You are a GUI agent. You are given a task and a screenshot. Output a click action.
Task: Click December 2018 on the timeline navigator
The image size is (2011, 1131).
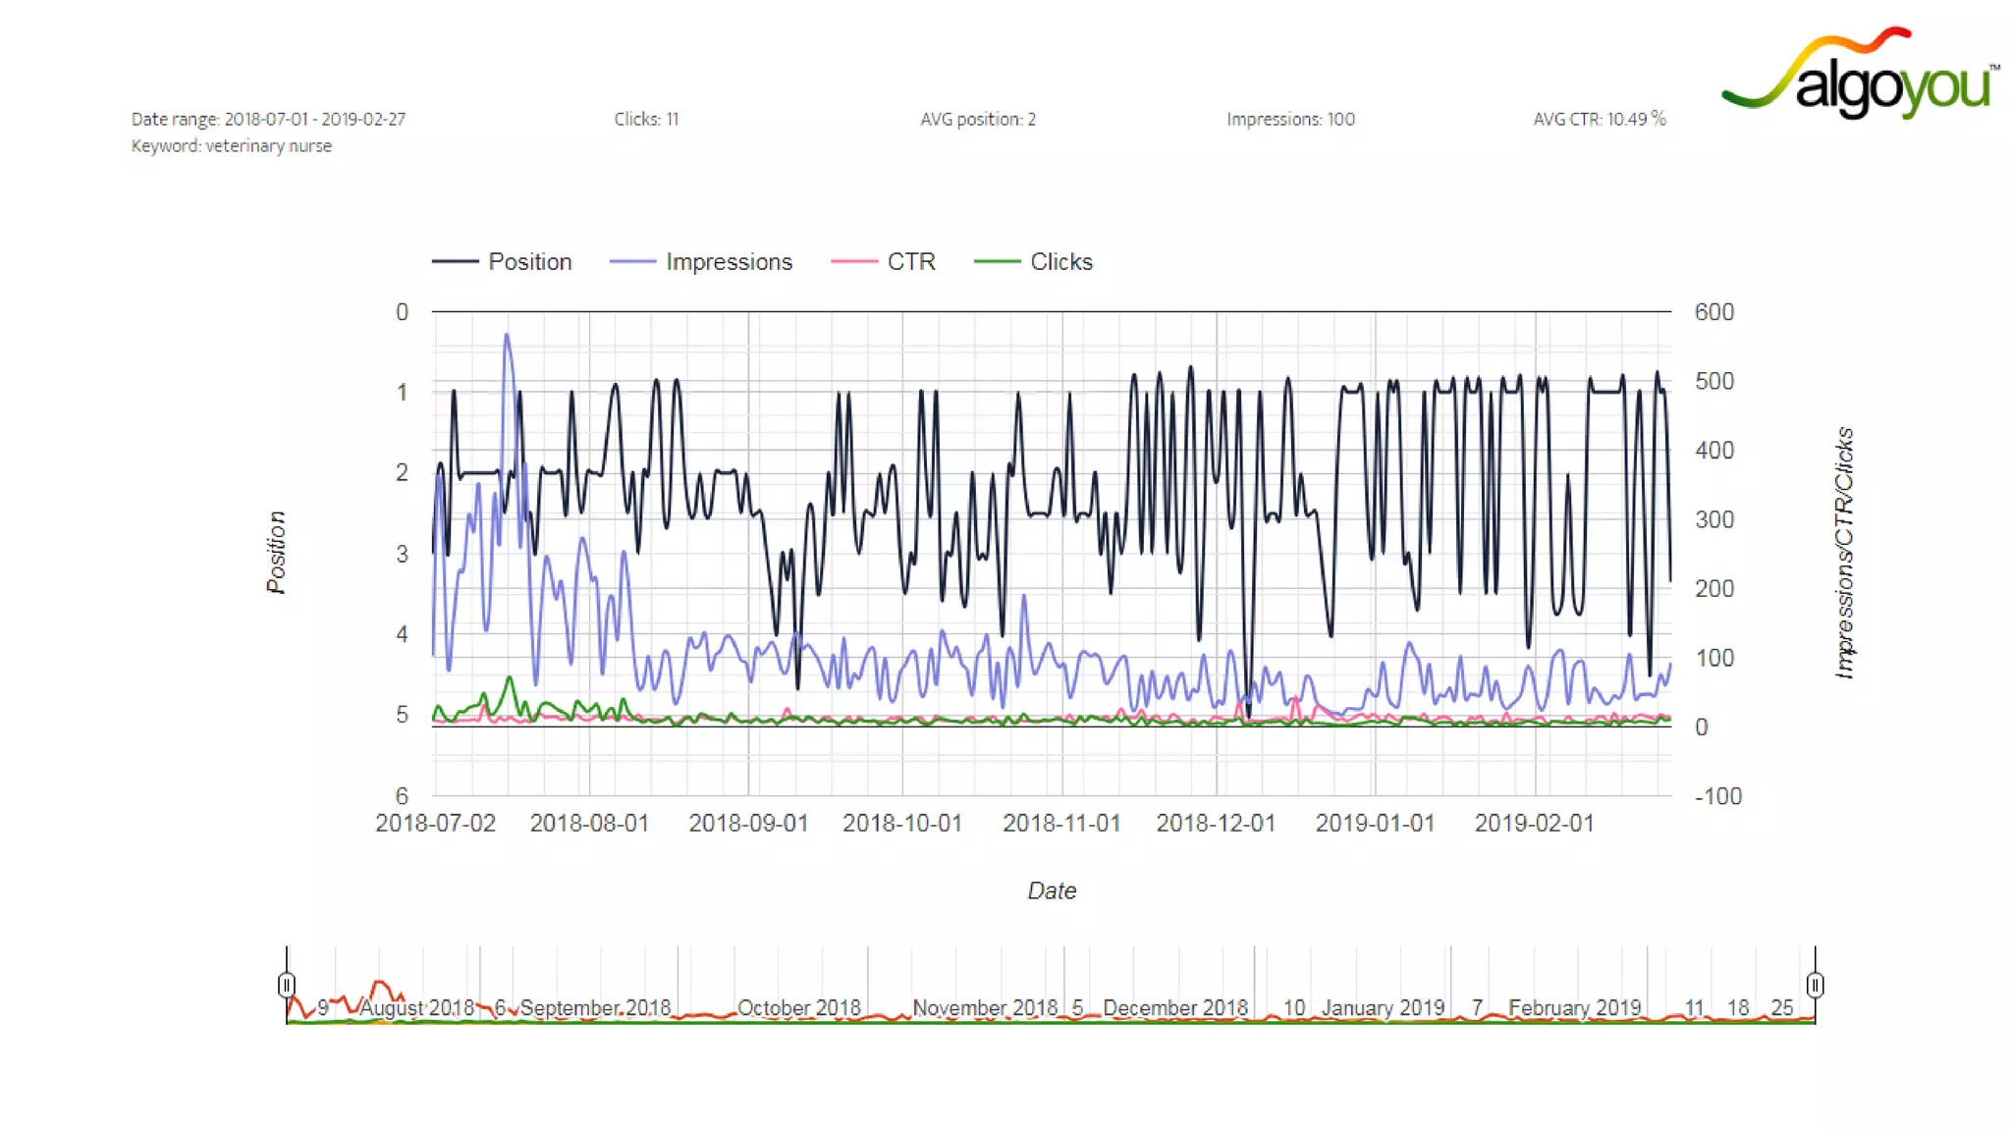click(1174, 1007)
